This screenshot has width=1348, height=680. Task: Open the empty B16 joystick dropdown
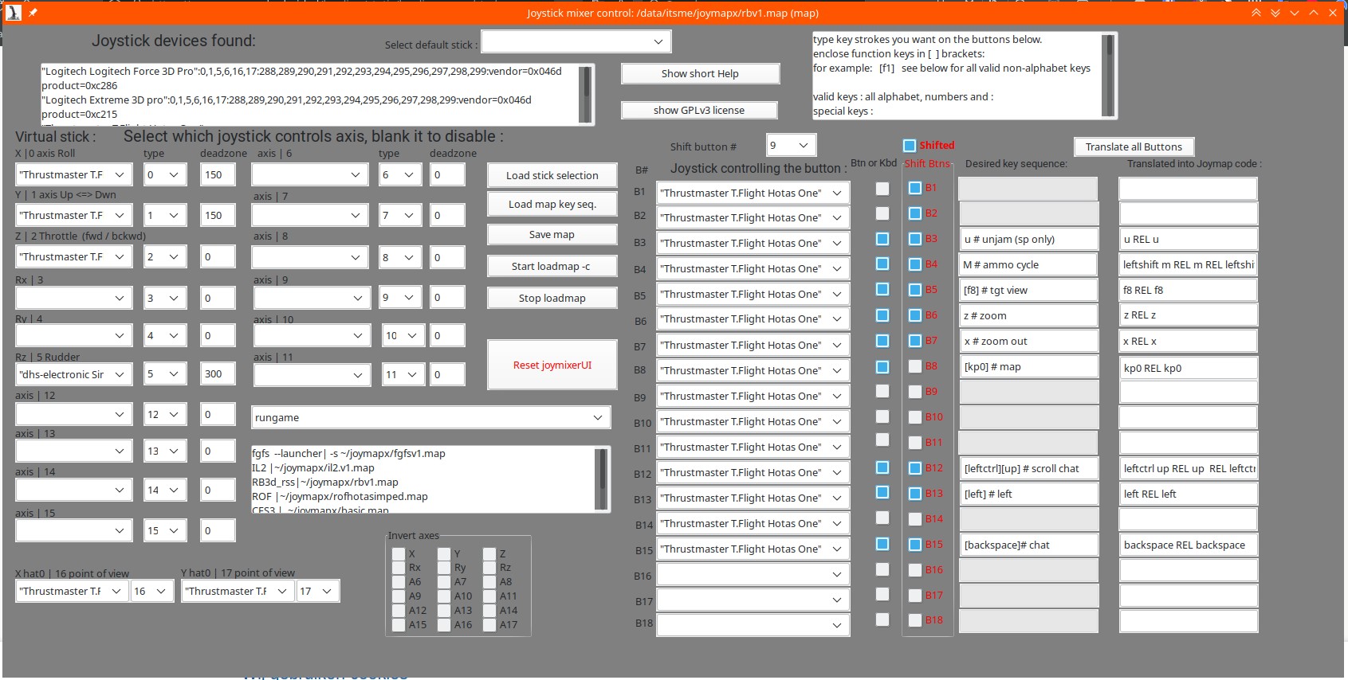752,574
